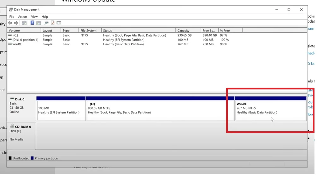Open Help with blue question mark icon
This screenshot has height=176, width=317.
tap(32, 23)
